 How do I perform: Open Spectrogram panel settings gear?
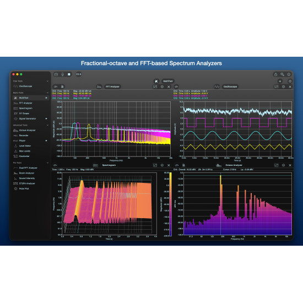[x=162, y=165]
